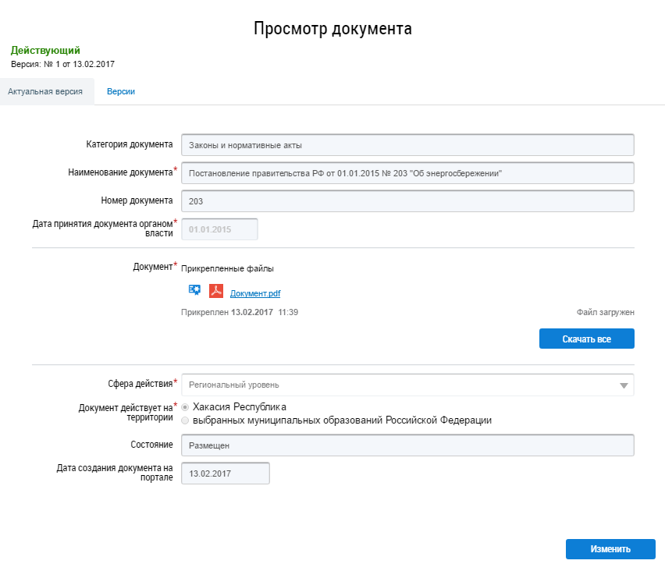The image size is (665, 571).
Task: Click the Просмотр документа page heading
Action: (x=332, y=29)
